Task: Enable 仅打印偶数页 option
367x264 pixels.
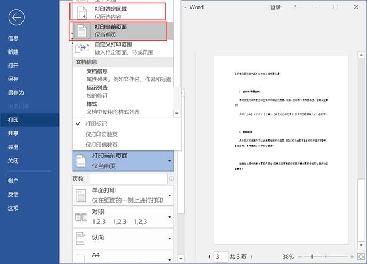Action: [x=101, y=145]
